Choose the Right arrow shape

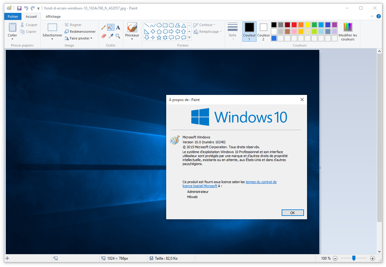171,32
